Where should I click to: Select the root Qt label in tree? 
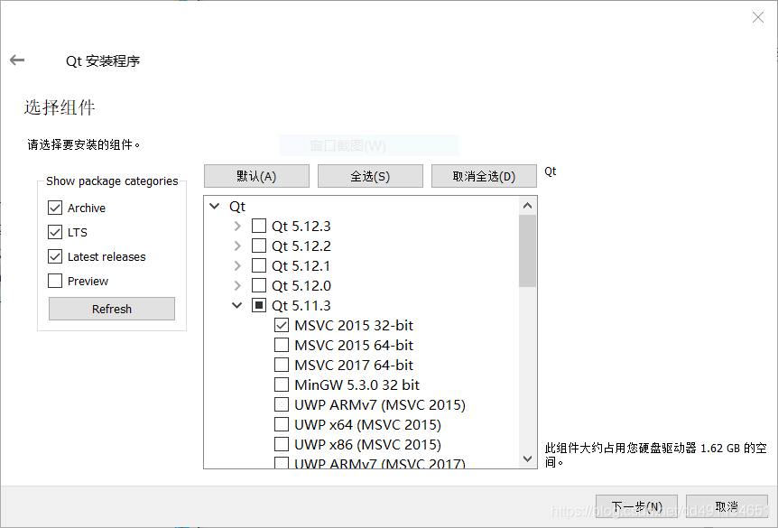click(237, 207)
